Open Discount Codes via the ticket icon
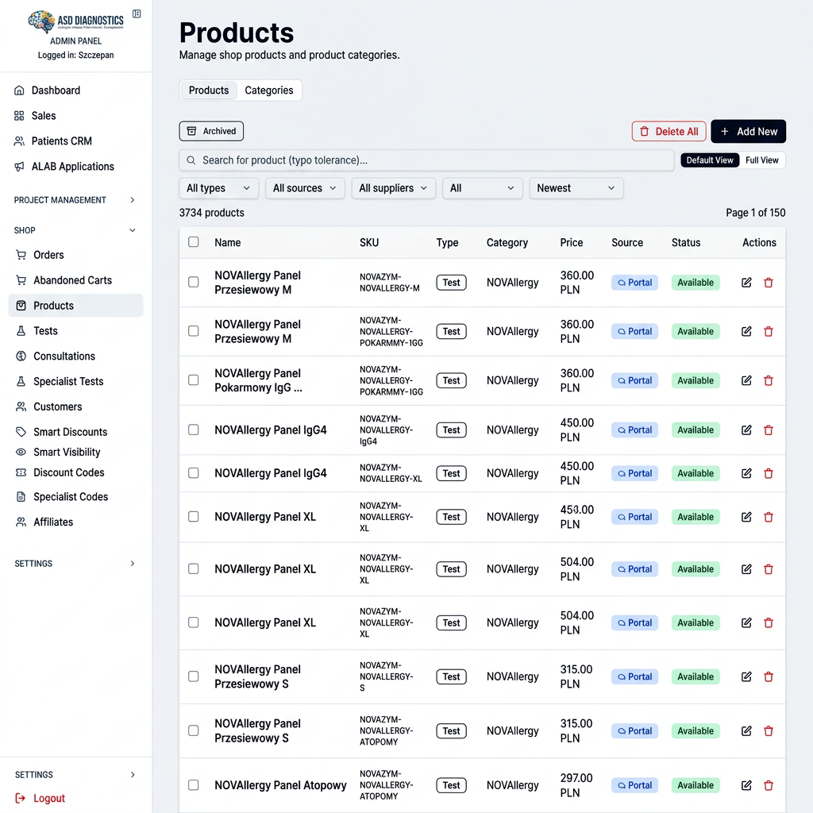Screen dimensions: 813x813 pos(21,472)
